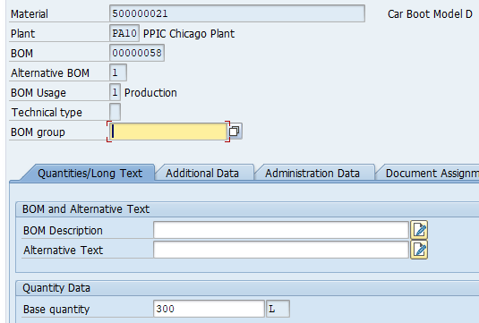This screenshot has height=323, width=479.
Task: Open long text editor for BOM Description
Action: [x=419, y=230]
